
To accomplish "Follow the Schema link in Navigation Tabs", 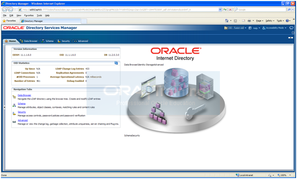I will click(22, 104).
